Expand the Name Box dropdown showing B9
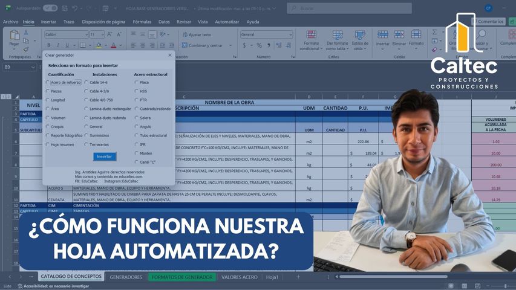The width and height of the screenshot is (516, 290). pos(33,67)
